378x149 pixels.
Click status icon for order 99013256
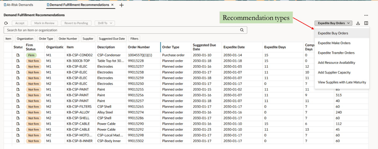coord(18,95)
